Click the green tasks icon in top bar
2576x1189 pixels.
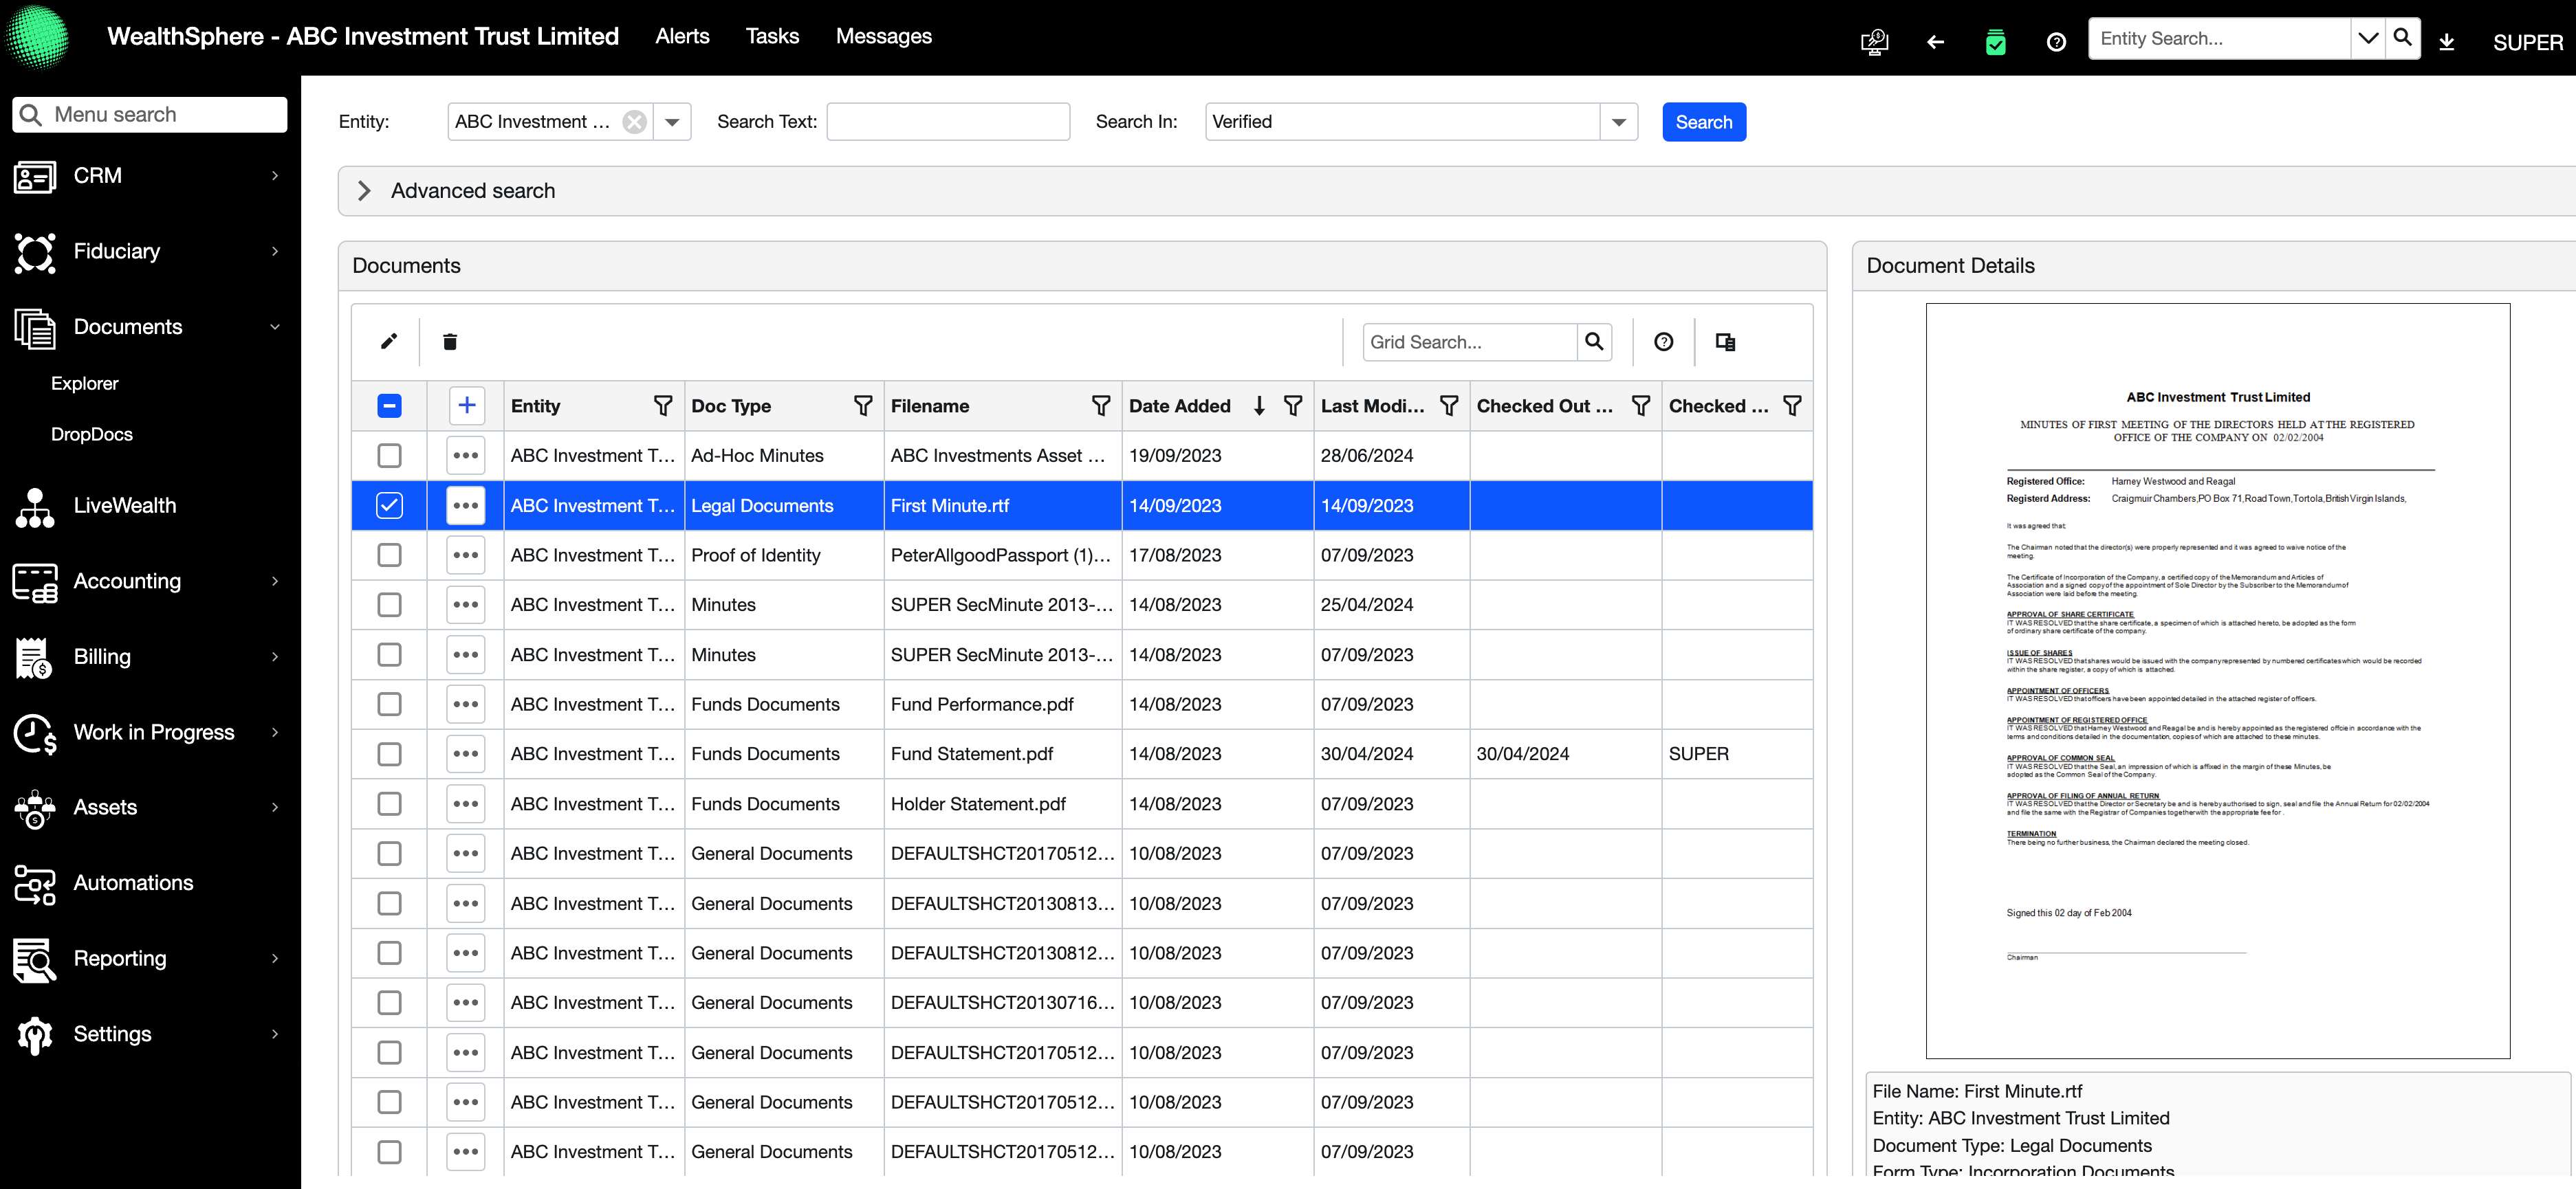click(x=1996, y=41)
